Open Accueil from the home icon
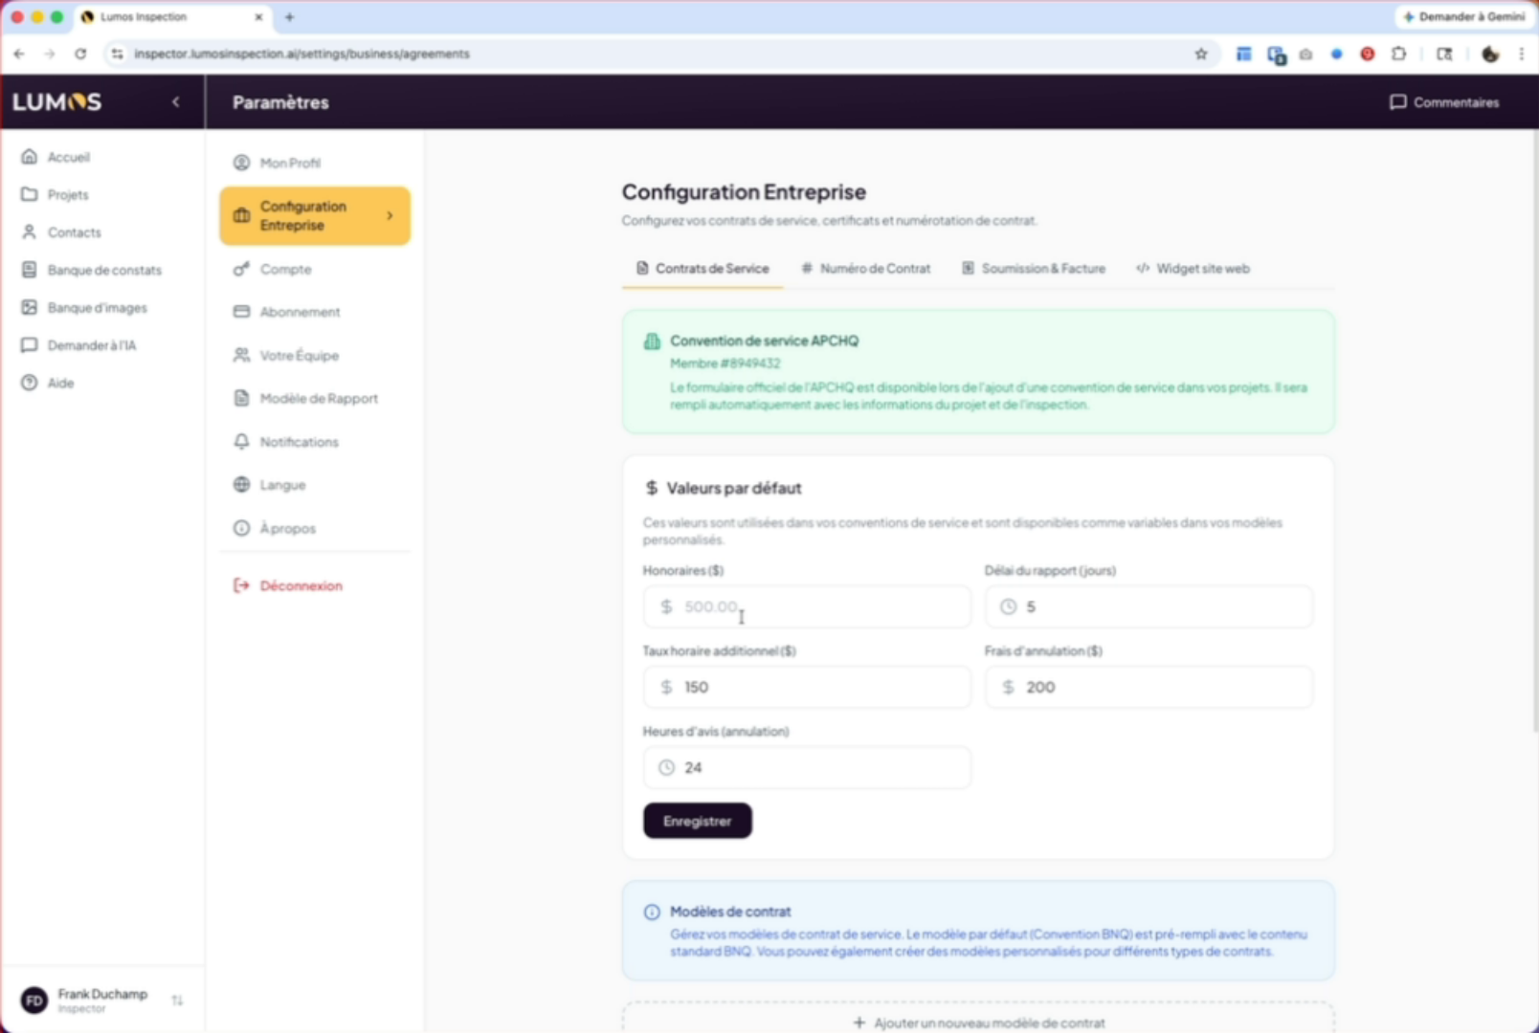Image resolution: width=1539 pixels, height=1033 pixels. tap(30, 157)
